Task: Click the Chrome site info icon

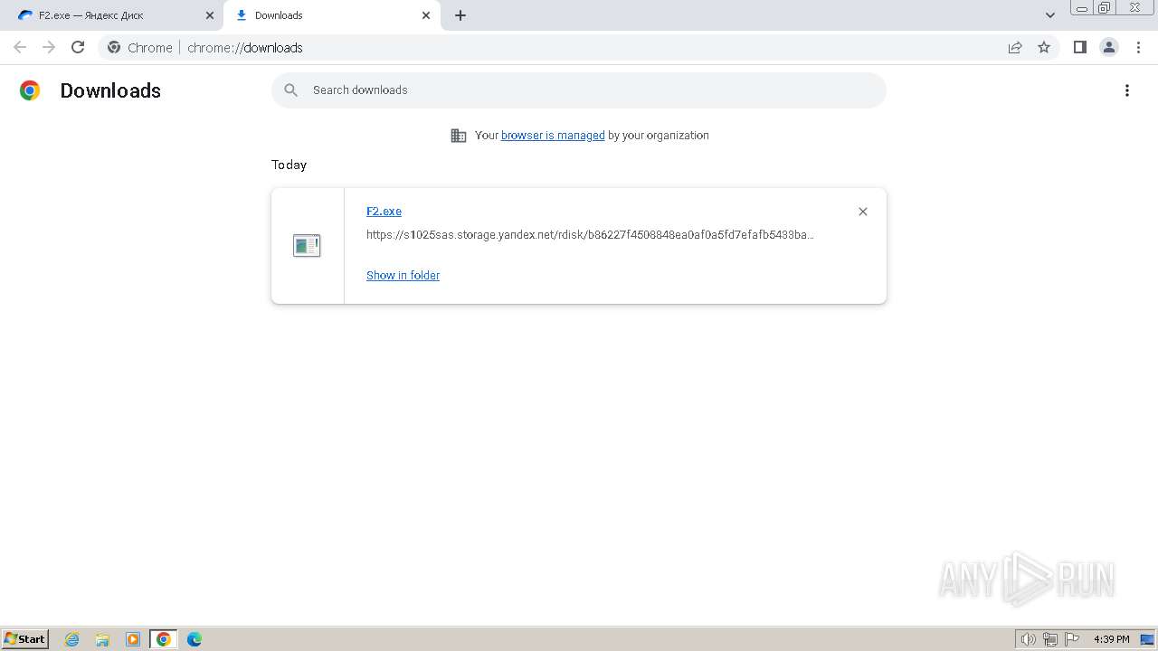Action: (x=114, y=47)
